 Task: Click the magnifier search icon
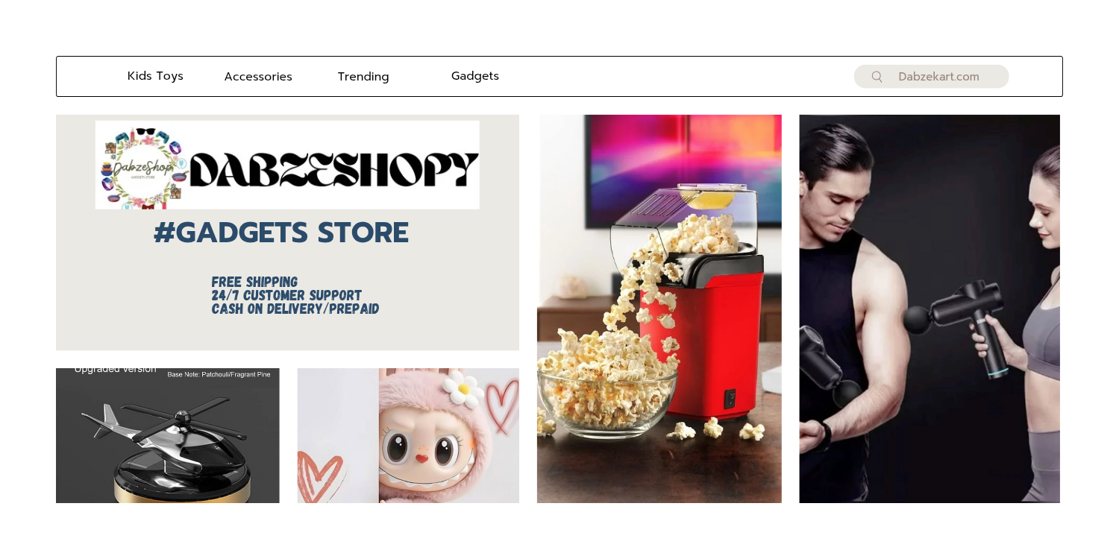pyautogui.click(x=877, y=77)
